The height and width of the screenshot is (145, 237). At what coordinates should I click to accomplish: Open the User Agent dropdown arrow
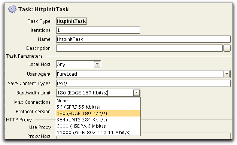[x=227, y=74]
